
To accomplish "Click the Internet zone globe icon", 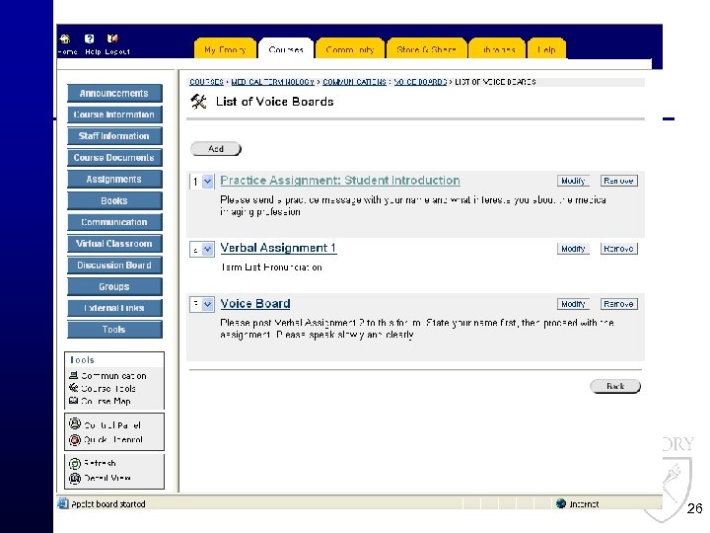I will tap(561, 503).
